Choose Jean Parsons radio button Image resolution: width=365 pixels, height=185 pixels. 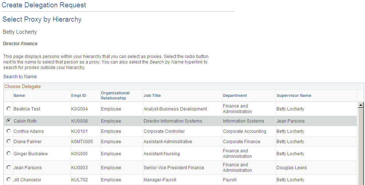9,168
